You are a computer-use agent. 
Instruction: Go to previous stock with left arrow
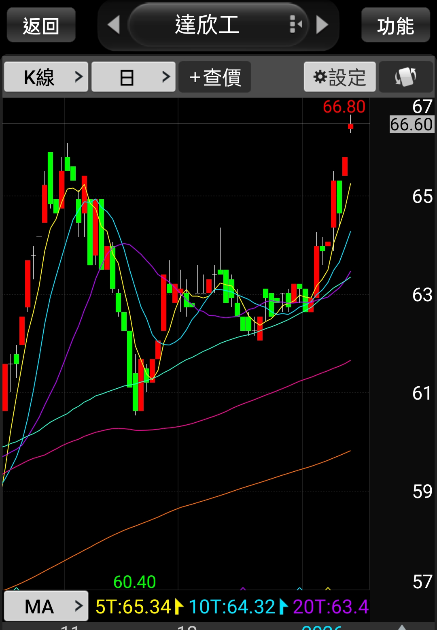[x=114, y=25]
